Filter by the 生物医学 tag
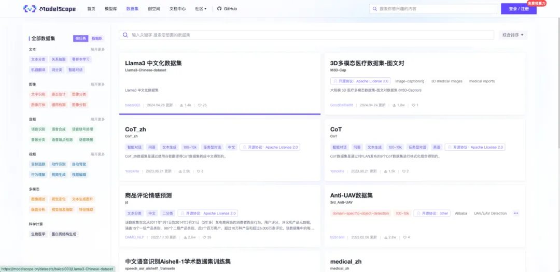 [x=38, y=234]
